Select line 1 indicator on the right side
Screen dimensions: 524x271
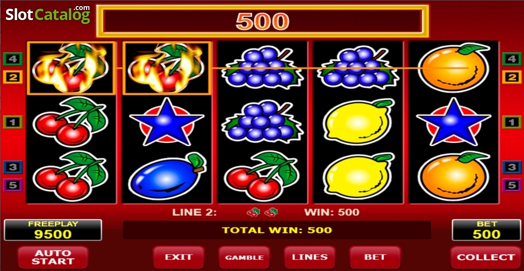point(511,122)
